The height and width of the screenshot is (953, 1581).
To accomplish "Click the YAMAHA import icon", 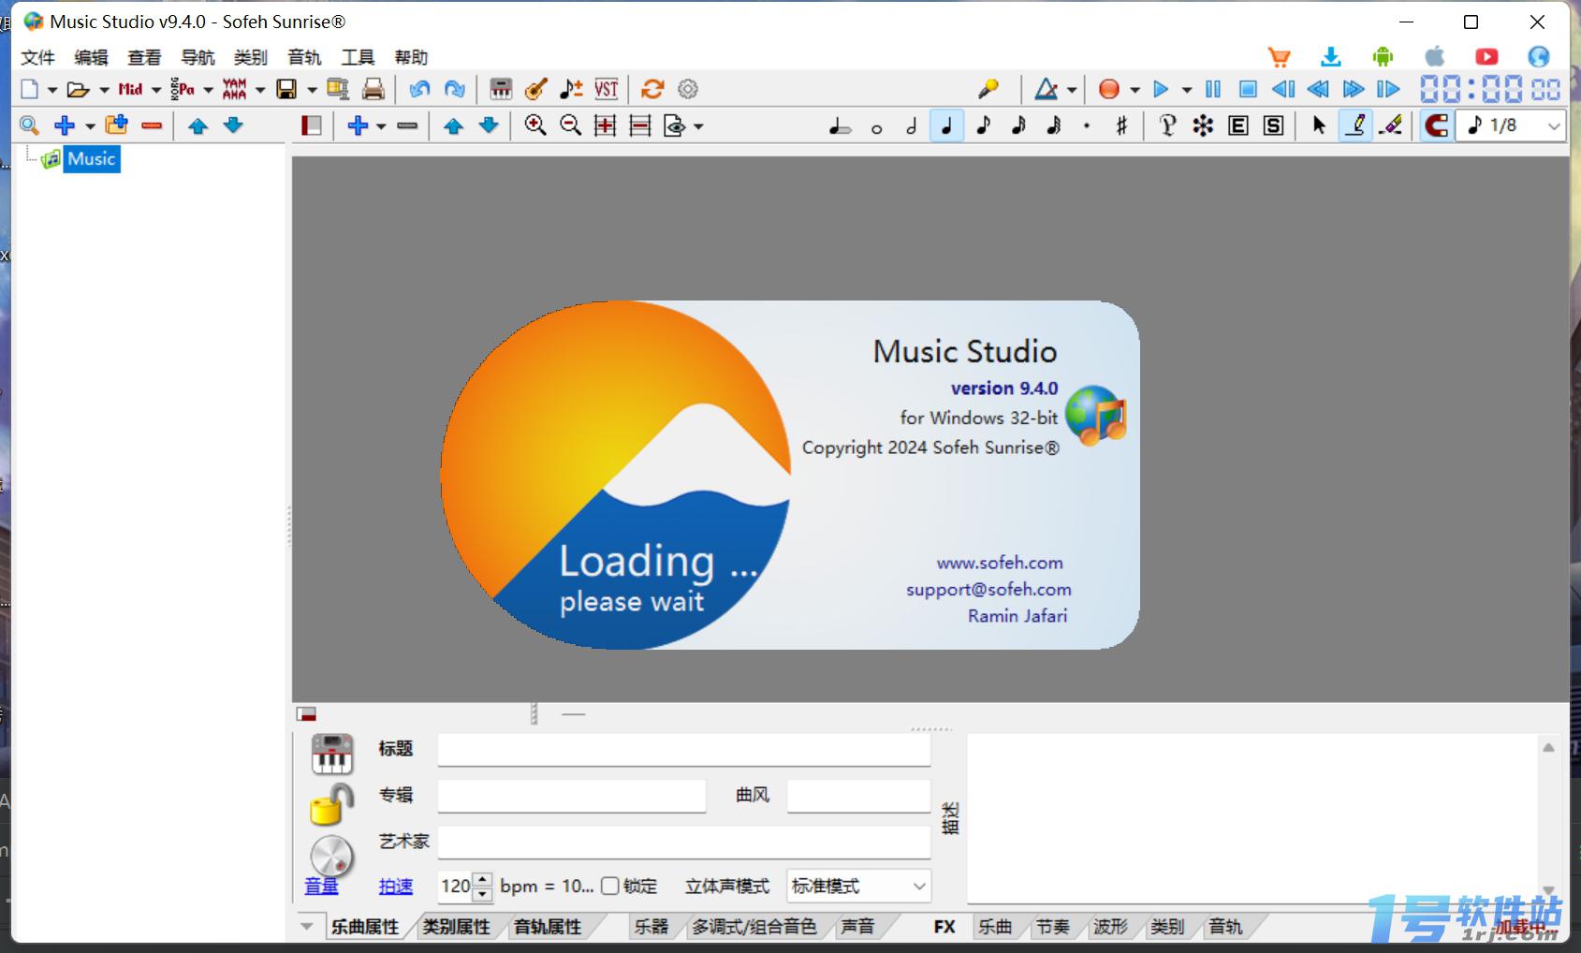I will [x=234, y=89].
